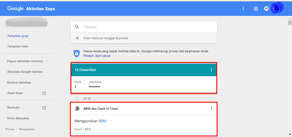This screenshot has width=292, height=137.
Task: Expand the account email dropdown
Action: coord(47,24)
